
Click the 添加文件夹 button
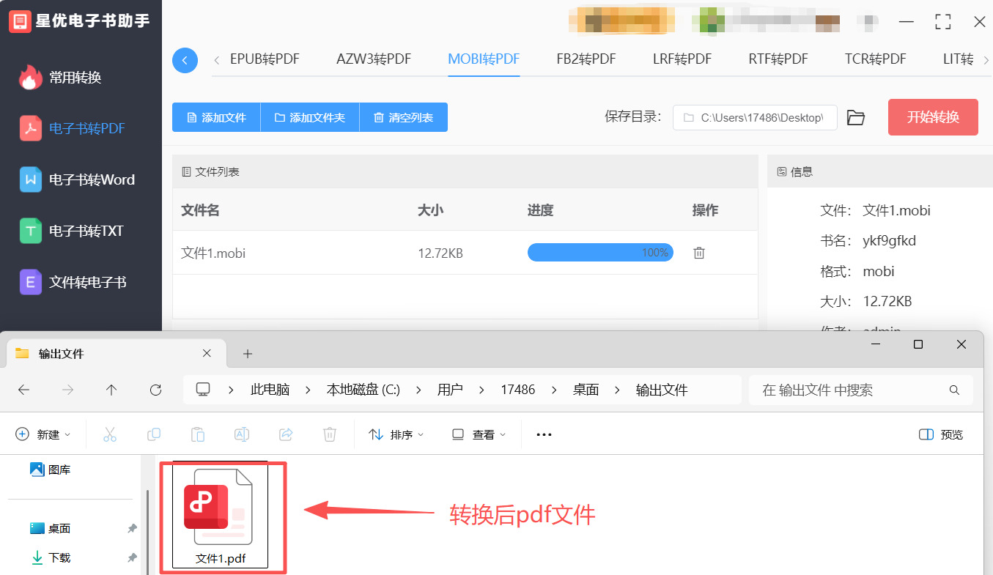310,117
